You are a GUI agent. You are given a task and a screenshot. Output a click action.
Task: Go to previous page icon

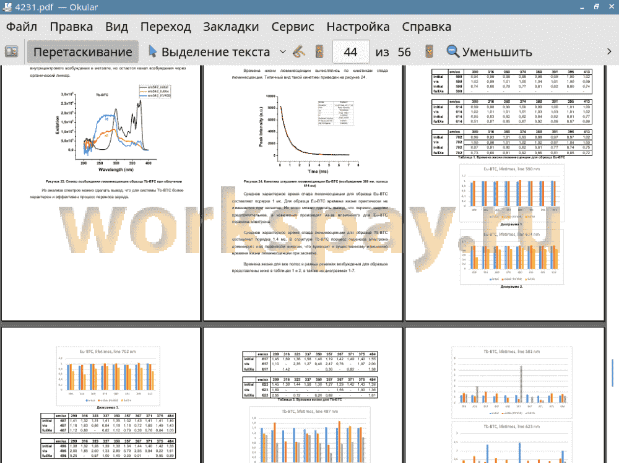coord(319,52)
